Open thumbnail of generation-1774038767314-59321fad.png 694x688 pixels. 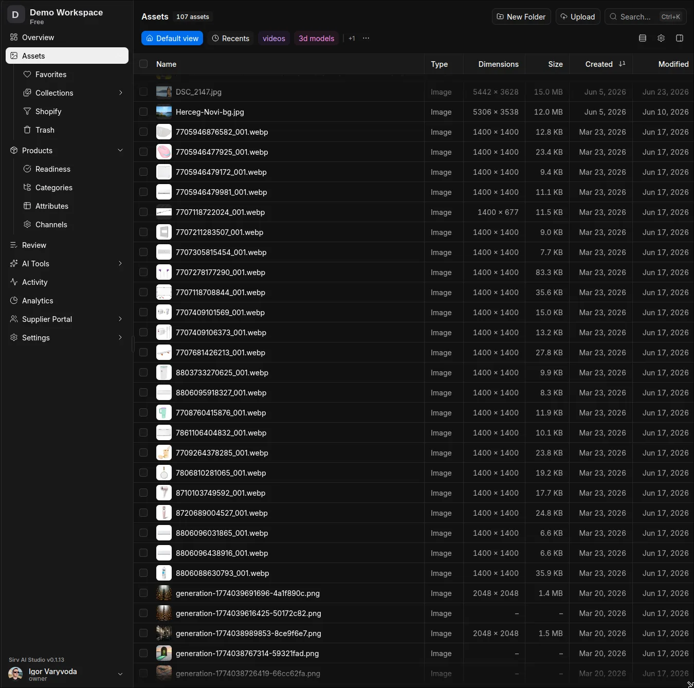tap(164, 653)
